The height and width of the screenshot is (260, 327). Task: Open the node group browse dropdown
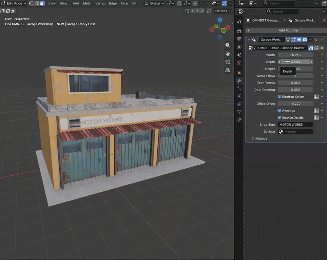pos(252,48)
